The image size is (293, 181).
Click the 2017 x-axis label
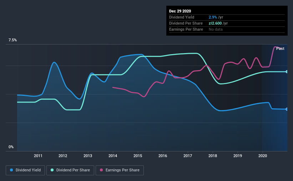coord(188,156)
